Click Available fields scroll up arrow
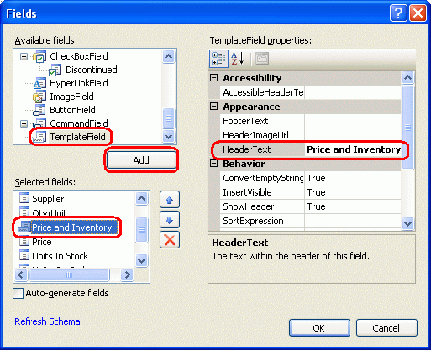Viewport: 431px width, 350px height. click(169, 57)
